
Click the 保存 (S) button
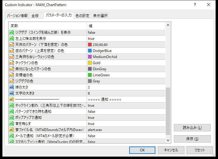(192, 139)
